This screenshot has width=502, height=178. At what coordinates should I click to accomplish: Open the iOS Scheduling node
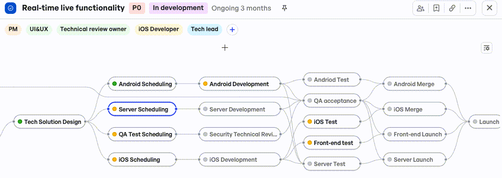(142, 159)
